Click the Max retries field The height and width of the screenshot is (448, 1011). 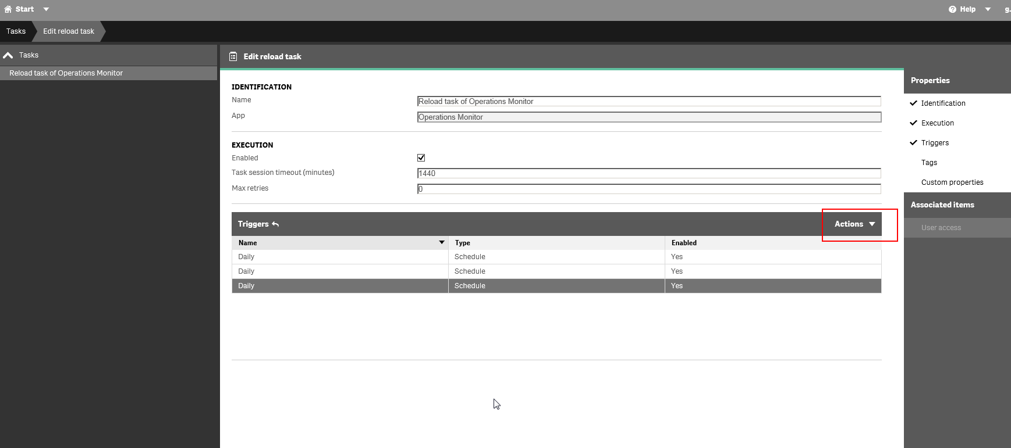pos(649,189)
